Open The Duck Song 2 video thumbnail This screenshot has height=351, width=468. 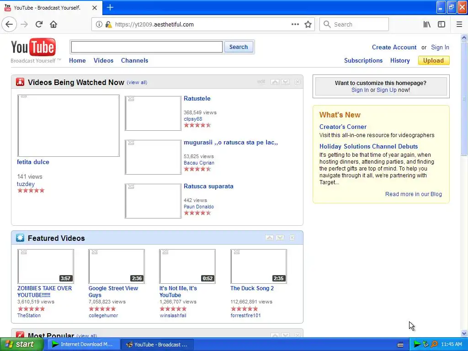tap(259, 266)
